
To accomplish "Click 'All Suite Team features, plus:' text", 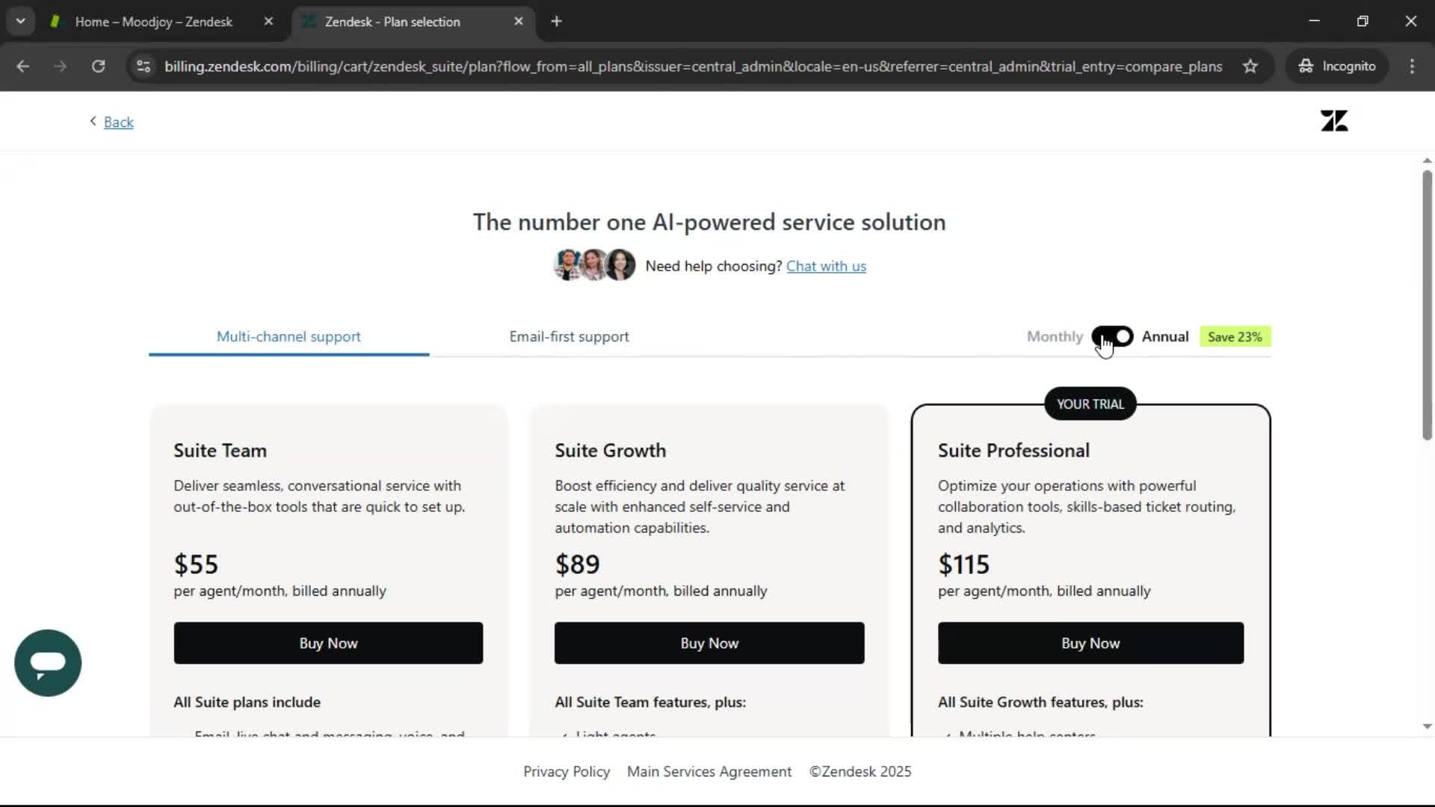I will point(650,702).
